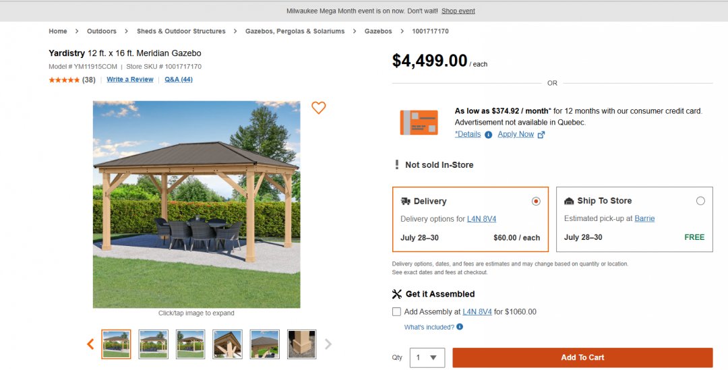The height and width of the screenshot is (370, 728).
Task: Show next thumbnails with grey arrow
Action: (x=328, y=344)
